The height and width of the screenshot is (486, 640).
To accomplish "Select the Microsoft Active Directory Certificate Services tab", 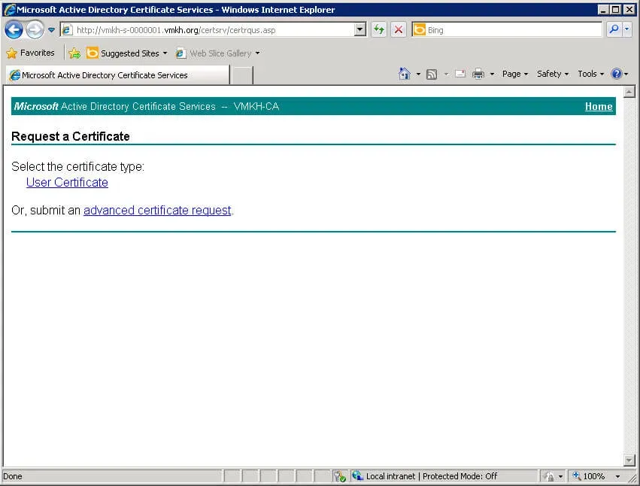I will point(117,75).
